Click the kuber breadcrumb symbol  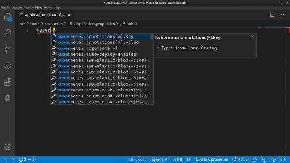129,24
